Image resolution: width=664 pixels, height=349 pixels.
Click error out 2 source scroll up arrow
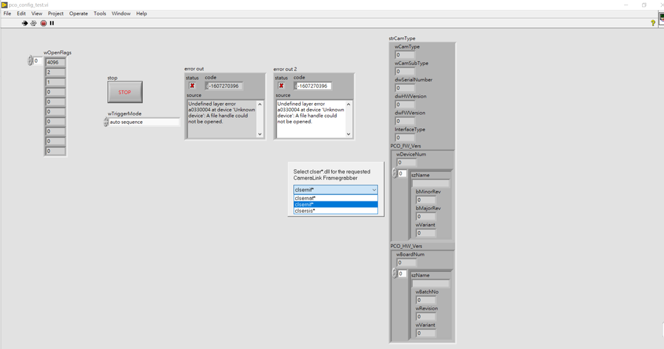[x=348, y=104]
